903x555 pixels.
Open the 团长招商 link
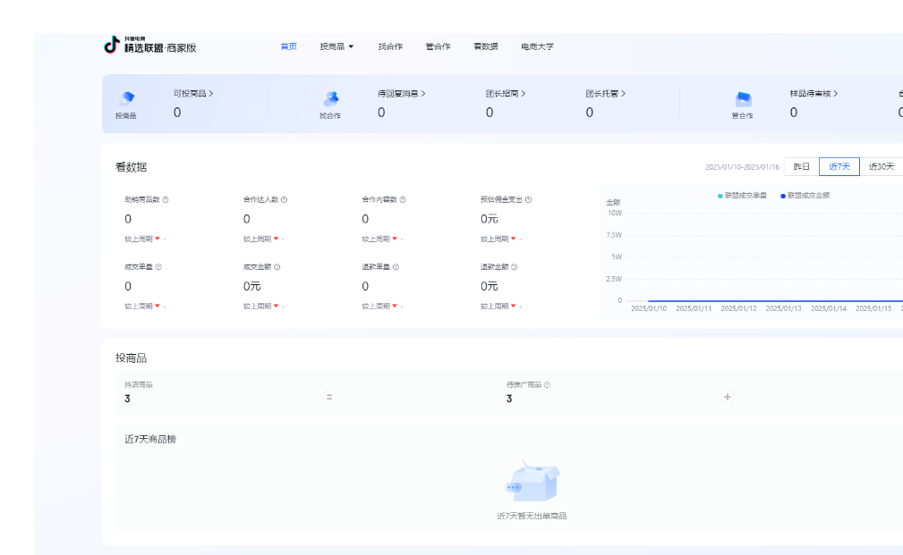pyautogui.click(x=506, y=93)
